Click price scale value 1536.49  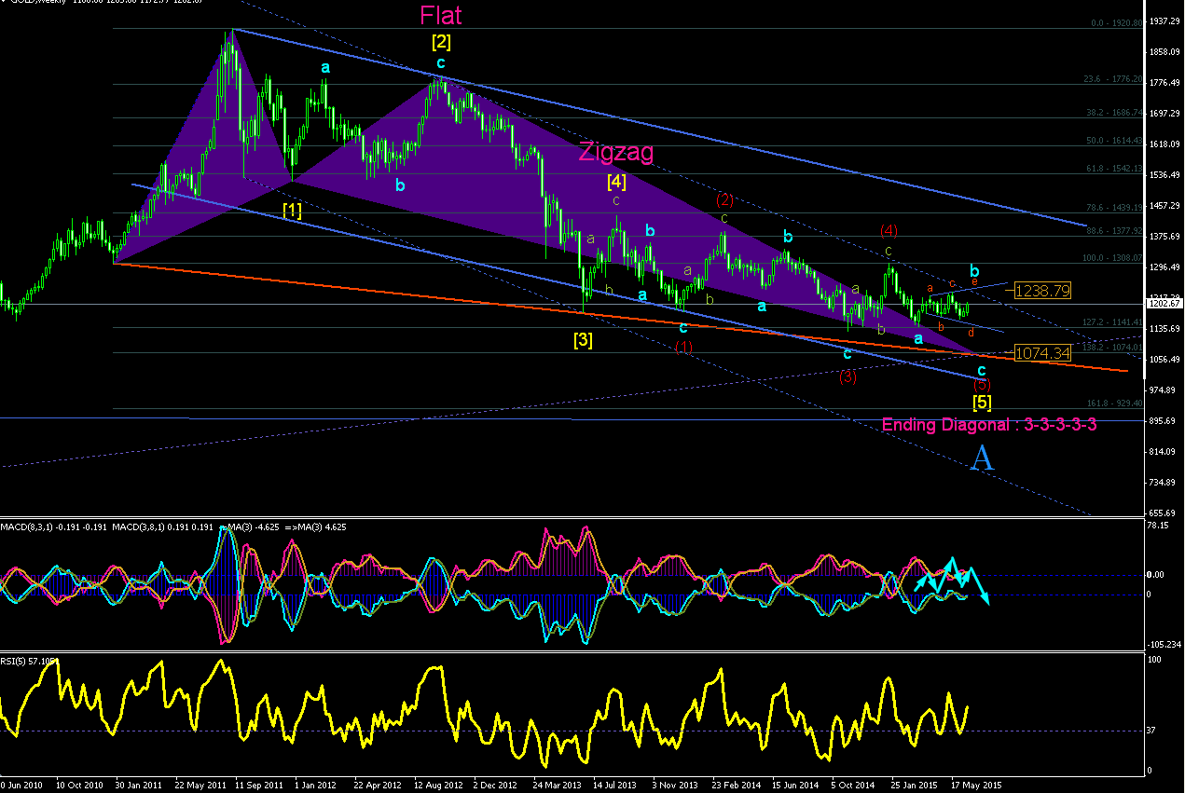1165,175
